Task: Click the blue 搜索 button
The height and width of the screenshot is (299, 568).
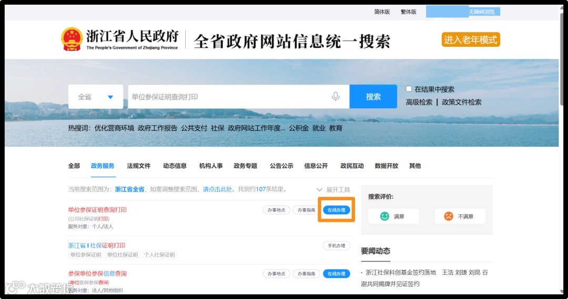Action: 373,97
